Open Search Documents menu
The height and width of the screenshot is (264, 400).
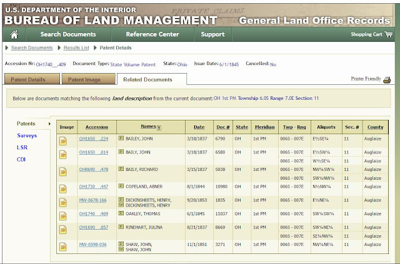pos(68,34)
